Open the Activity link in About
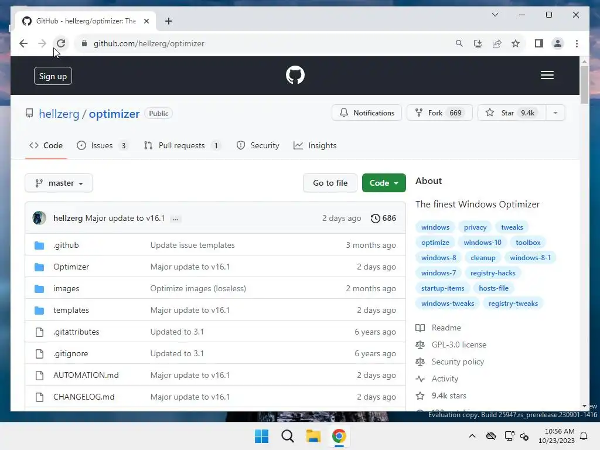Image resolution: width=600 pixels, height=450 pixels. click(437, 379)
